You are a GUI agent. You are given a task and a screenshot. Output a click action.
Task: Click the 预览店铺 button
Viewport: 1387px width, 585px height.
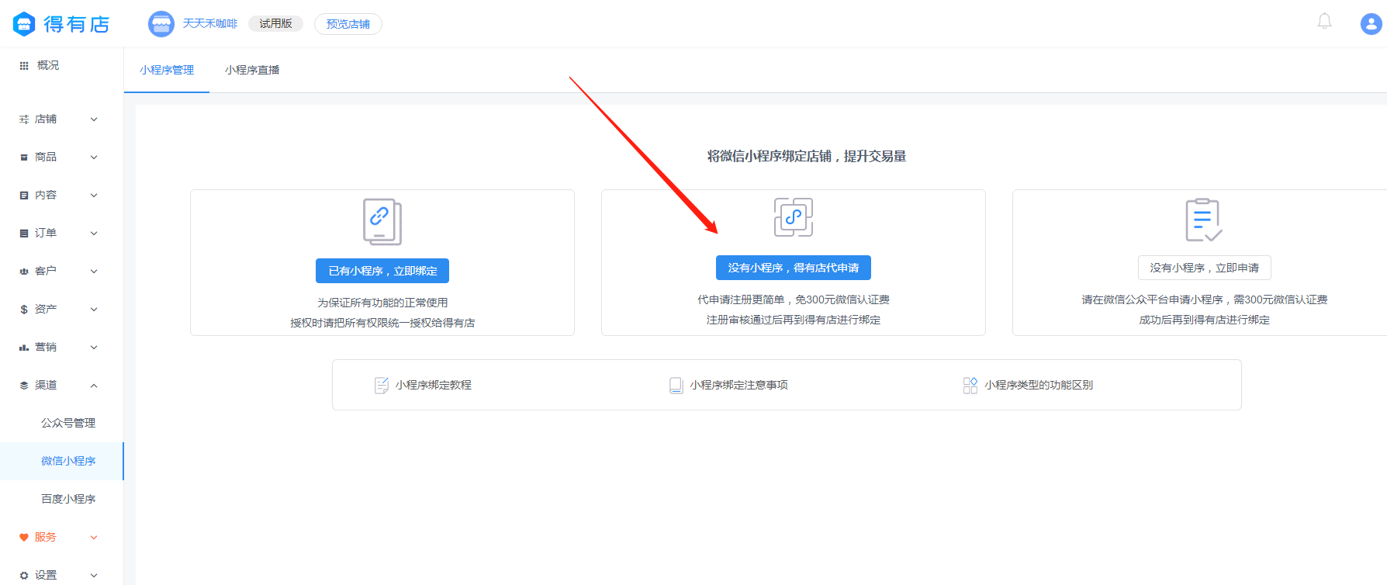(348, 24)
